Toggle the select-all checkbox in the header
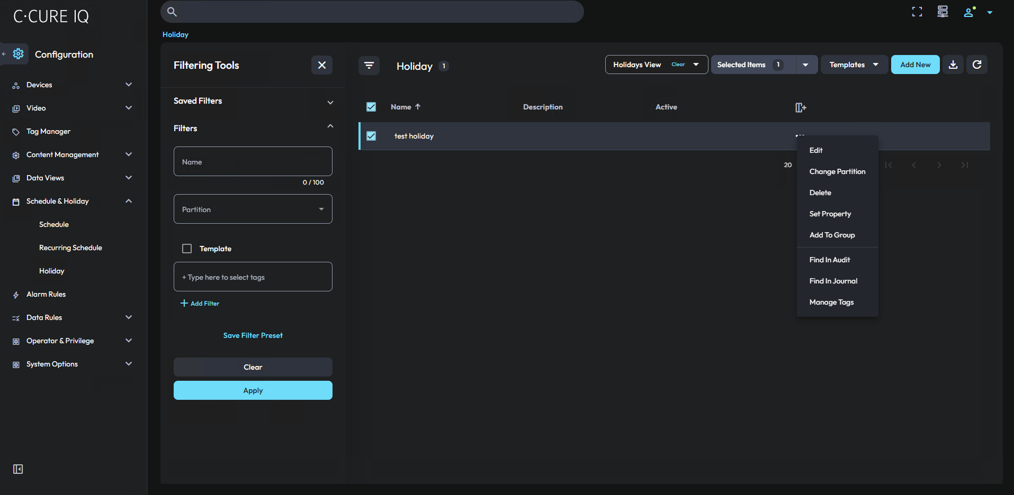Viewport: 1014px width, 495px height. [371, 106]
